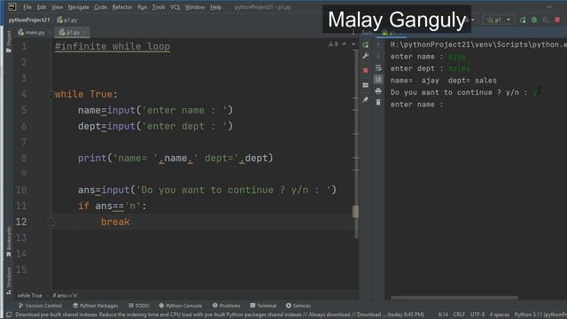Restore layout icon in Run panel sidebar
567x319 pixels.
(366, 85)
